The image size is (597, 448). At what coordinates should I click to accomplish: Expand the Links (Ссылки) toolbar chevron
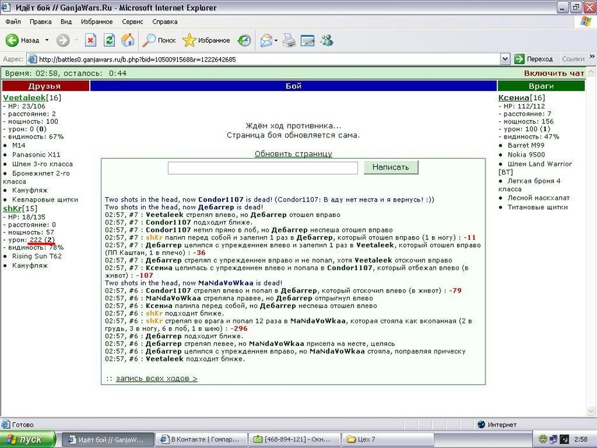[592, 56]
